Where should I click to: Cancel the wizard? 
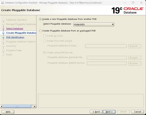[x=138, y=112]
